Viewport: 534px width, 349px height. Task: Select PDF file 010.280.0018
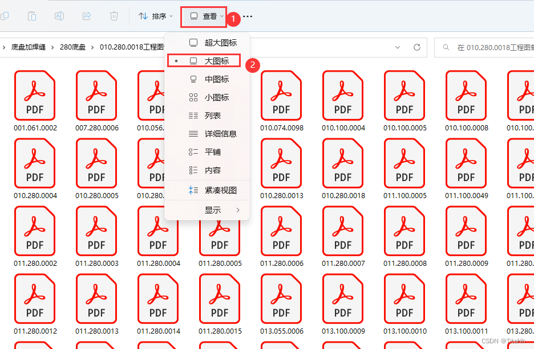[x=343, y=169]
